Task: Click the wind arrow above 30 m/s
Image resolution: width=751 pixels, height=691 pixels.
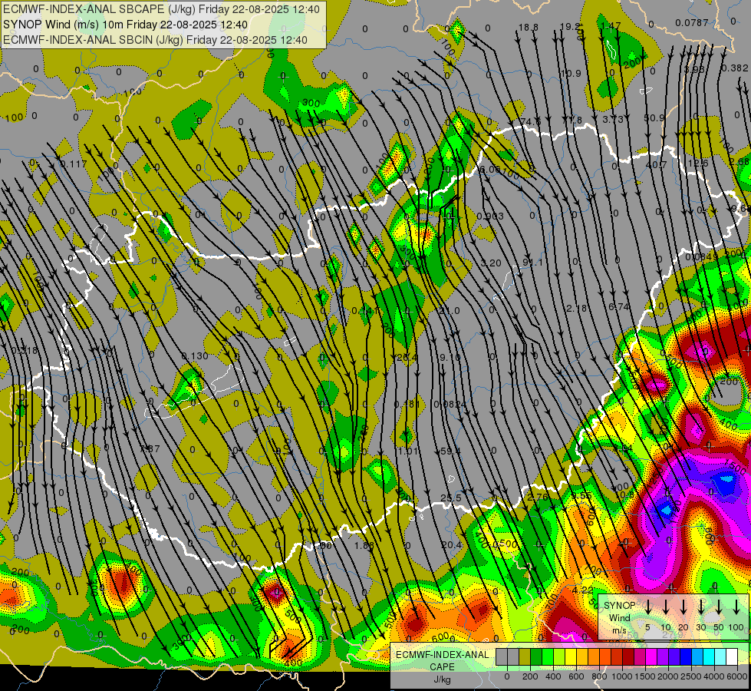Action: [x=701, y=607]
